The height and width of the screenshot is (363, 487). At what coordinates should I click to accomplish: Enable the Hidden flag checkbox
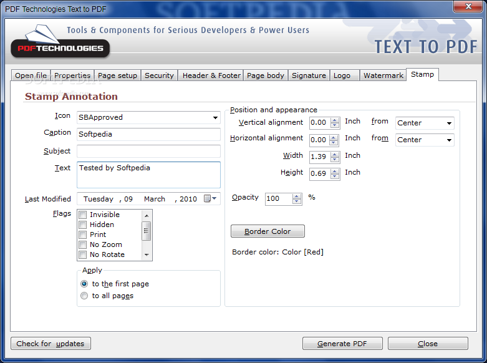(82, 225)
